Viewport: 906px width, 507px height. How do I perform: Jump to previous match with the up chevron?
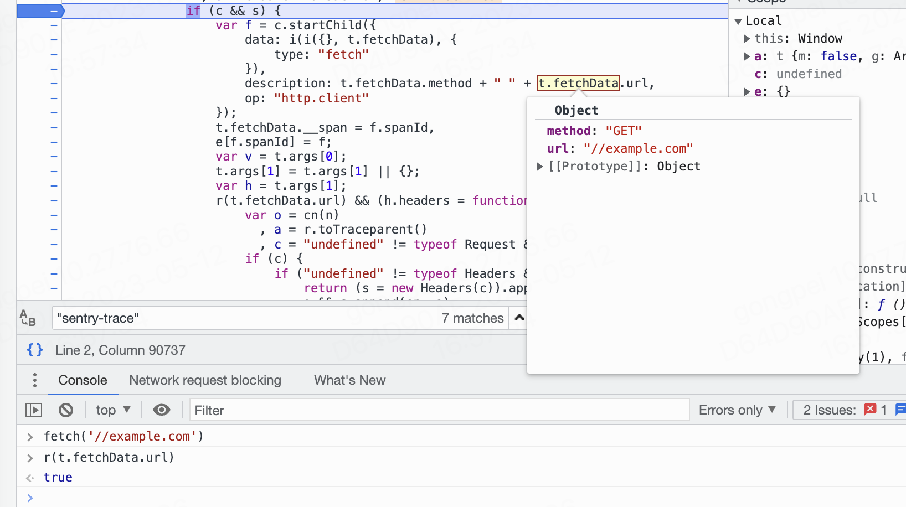point(519,318)
